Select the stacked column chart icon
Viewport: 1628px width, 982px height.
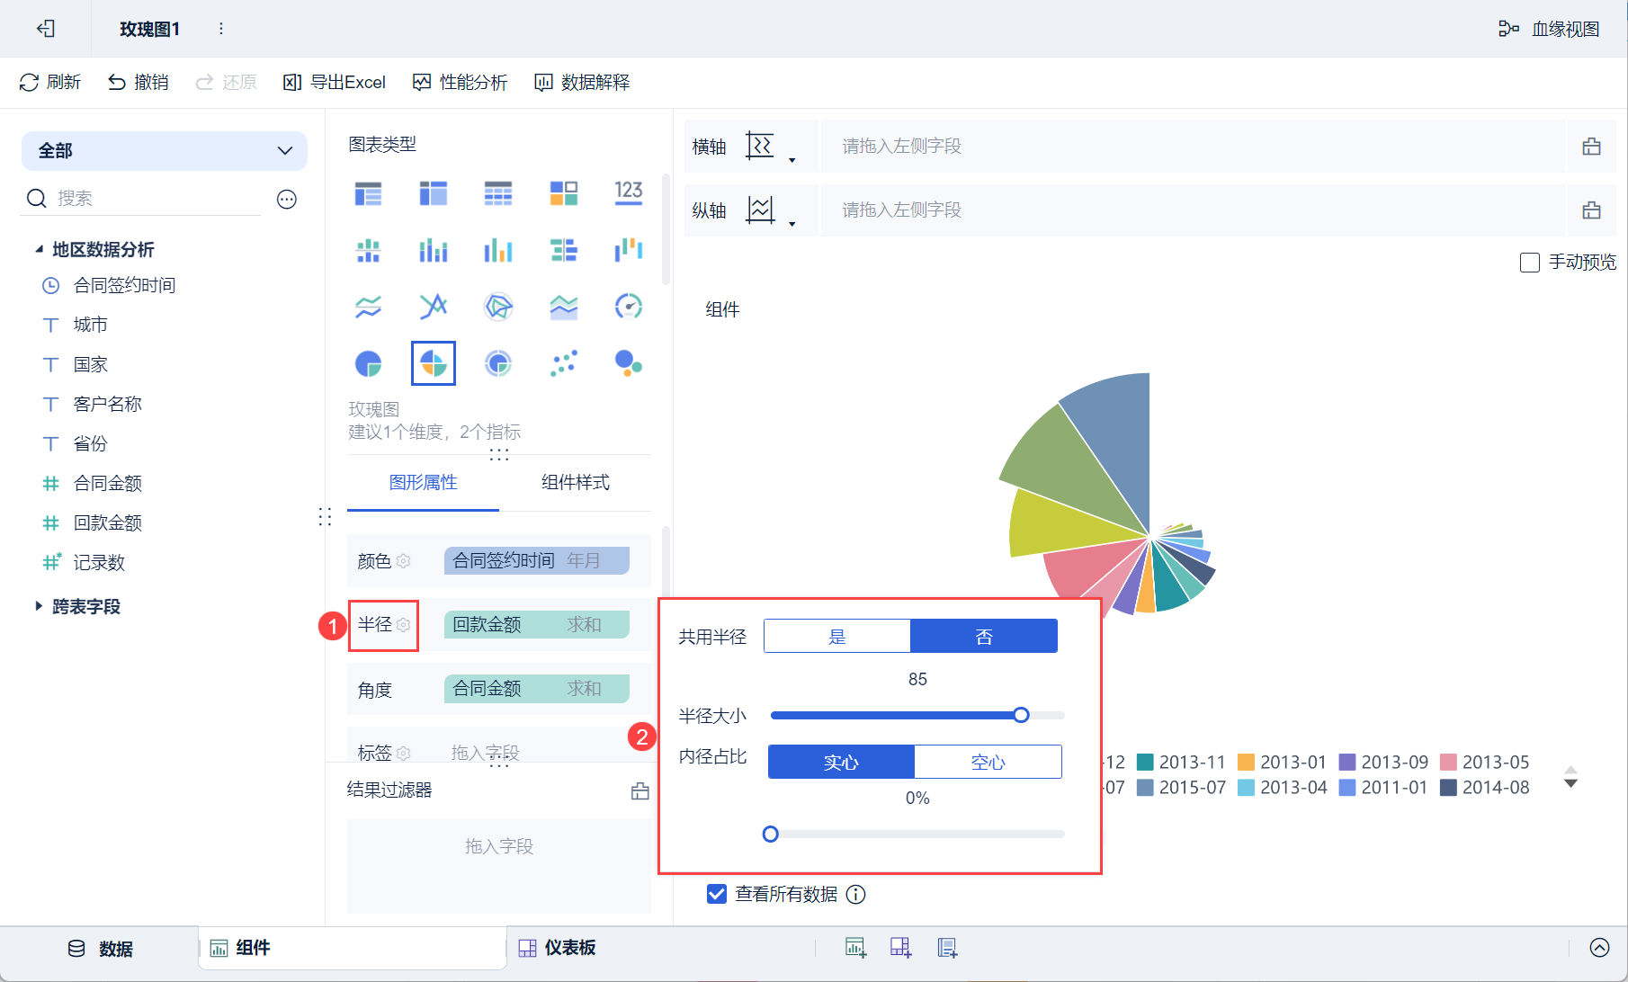pyautogui.click(x=434, y=250)
